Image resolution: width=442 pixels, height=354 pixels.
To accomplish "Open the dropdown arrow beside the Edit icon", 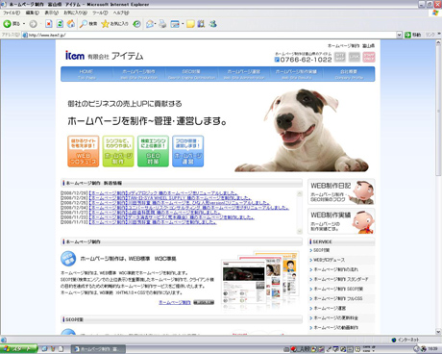I will pos(183,24).
